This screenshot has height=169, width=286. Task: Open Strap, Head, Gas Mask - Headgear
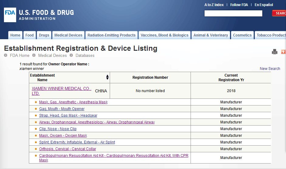[68, 116]
